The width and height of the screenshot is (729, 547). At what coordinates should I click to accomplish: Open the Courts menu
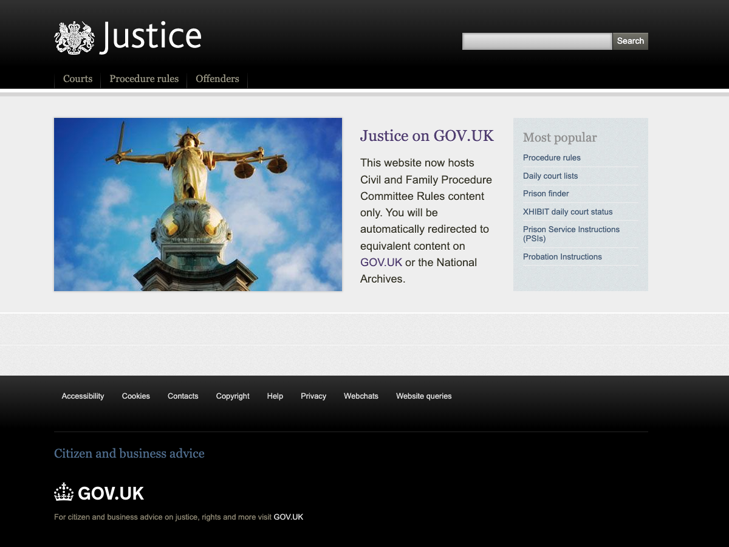[77, 78]
